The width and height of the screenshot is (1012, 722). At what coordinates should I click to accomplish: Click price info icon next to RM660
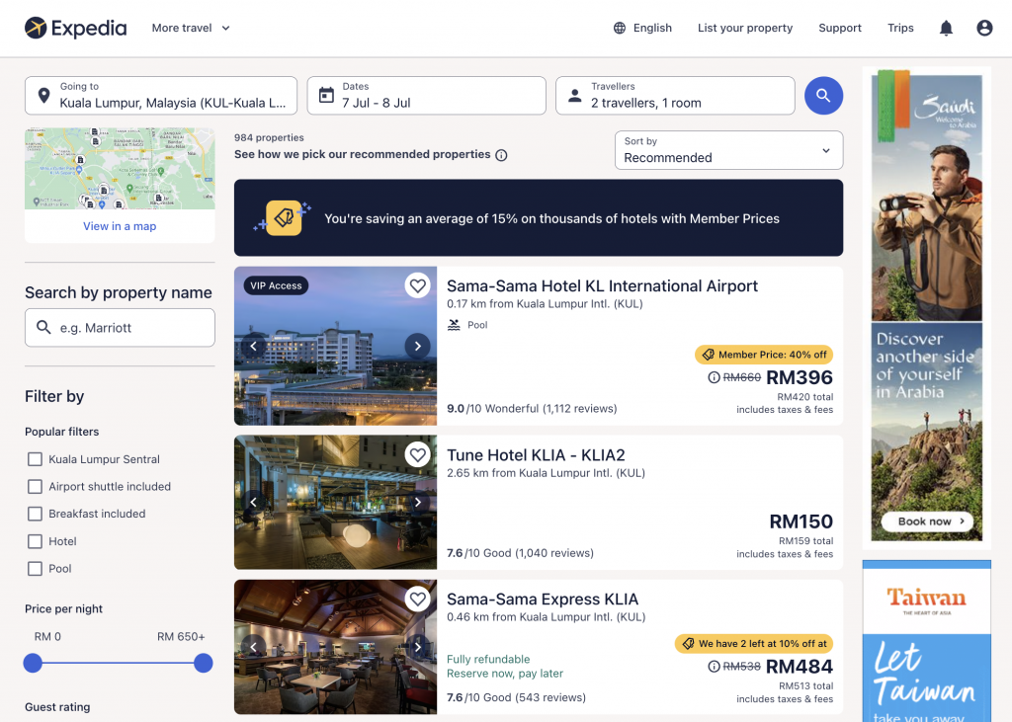pyautogui.click(x=714, y=377)
